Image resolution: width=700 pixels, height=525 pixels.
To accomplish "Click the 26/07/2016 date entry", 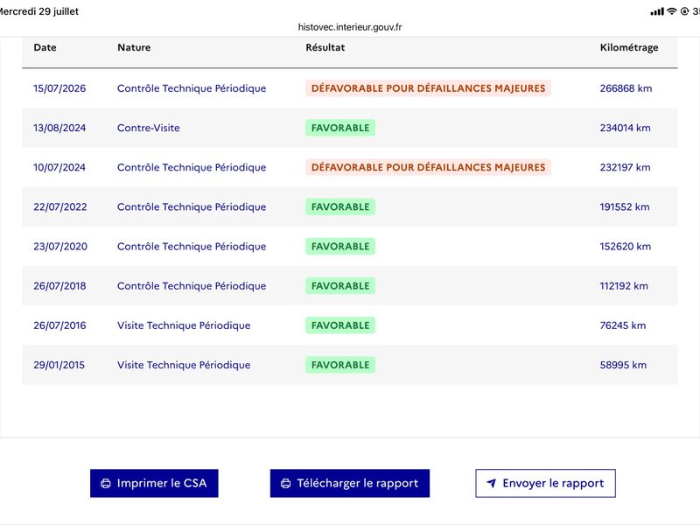I will [59, 325].
